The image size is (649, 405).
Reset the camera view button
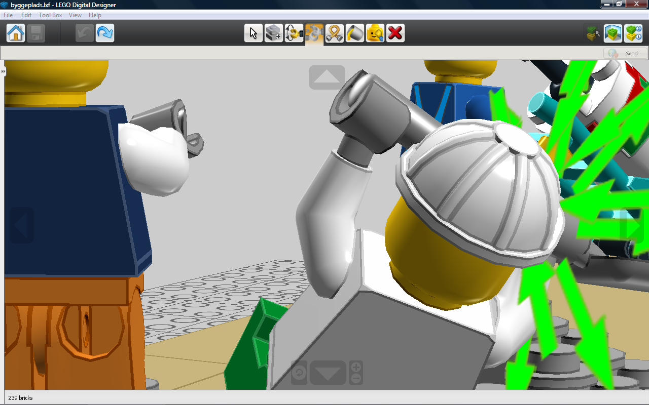(299, 373)
